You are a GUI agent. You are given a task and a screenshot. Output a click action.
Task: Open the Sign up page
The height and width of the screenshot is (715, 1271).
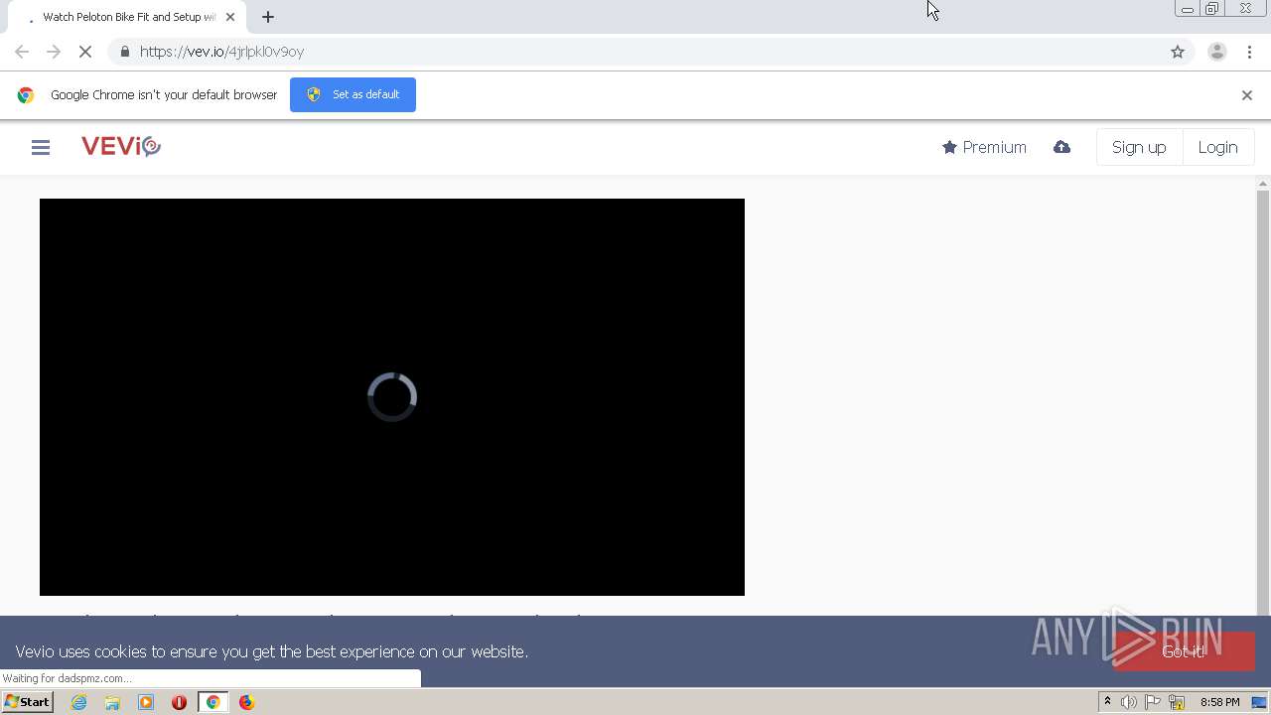pyautogui.click(x=1139, y=147)
